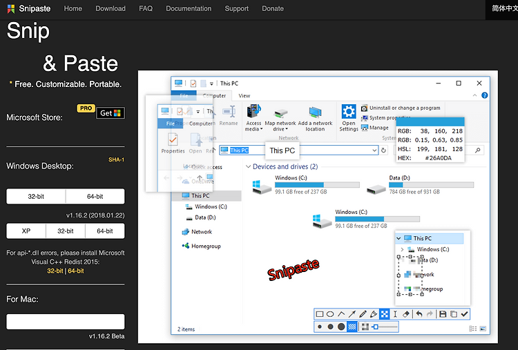Open the FAQ page
The width and height of the screenshot is (518, 350).
coord(146,8)
